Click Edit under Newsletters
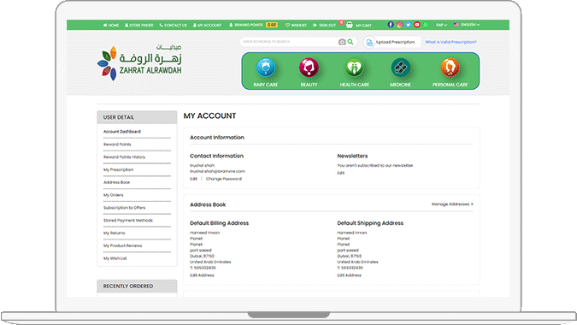Image resolution: width=577 pixels, height=325 pixels. click(x=341, y=173)
